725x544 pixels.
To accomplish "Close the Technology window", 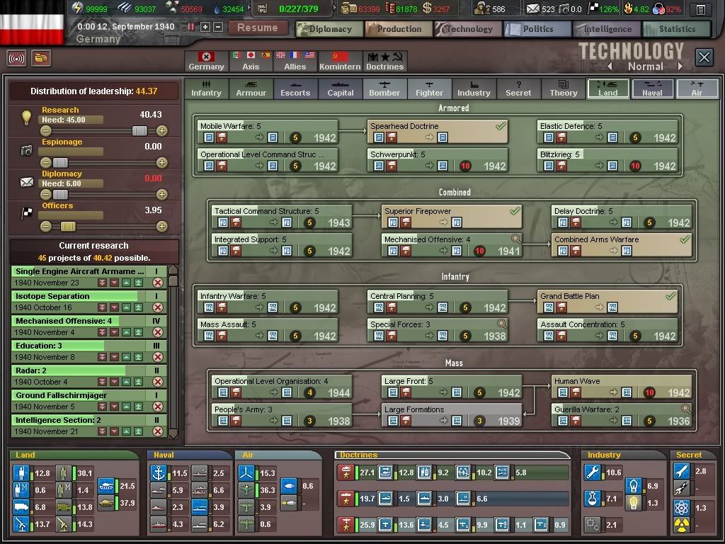I will click(x=704, y=58).
